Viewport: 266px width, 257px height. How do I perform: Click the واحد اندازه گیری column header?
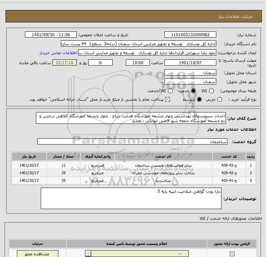tap(97, 156)
